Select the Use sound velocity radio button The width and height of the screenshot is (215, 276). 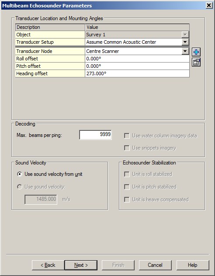20,187
